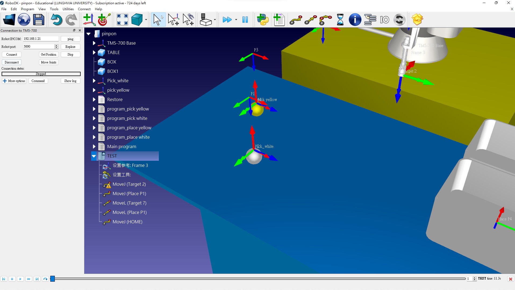The height and width of the screenshot is (290, 515).
Task: Fit all objects in view
Action: click(x=122, y=20)
